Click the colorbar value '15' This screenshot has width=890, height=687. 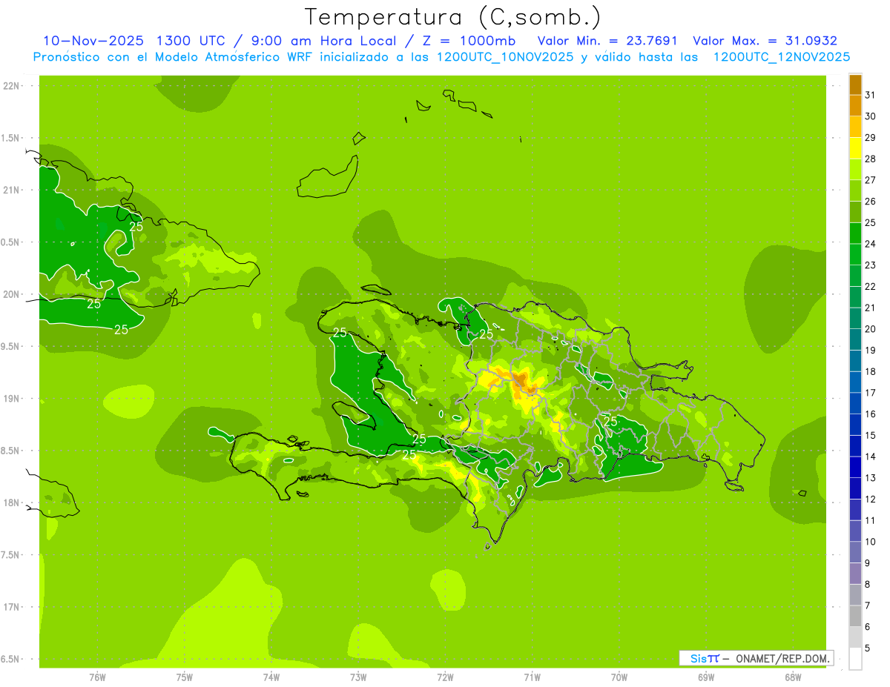[x=870, y=435]
